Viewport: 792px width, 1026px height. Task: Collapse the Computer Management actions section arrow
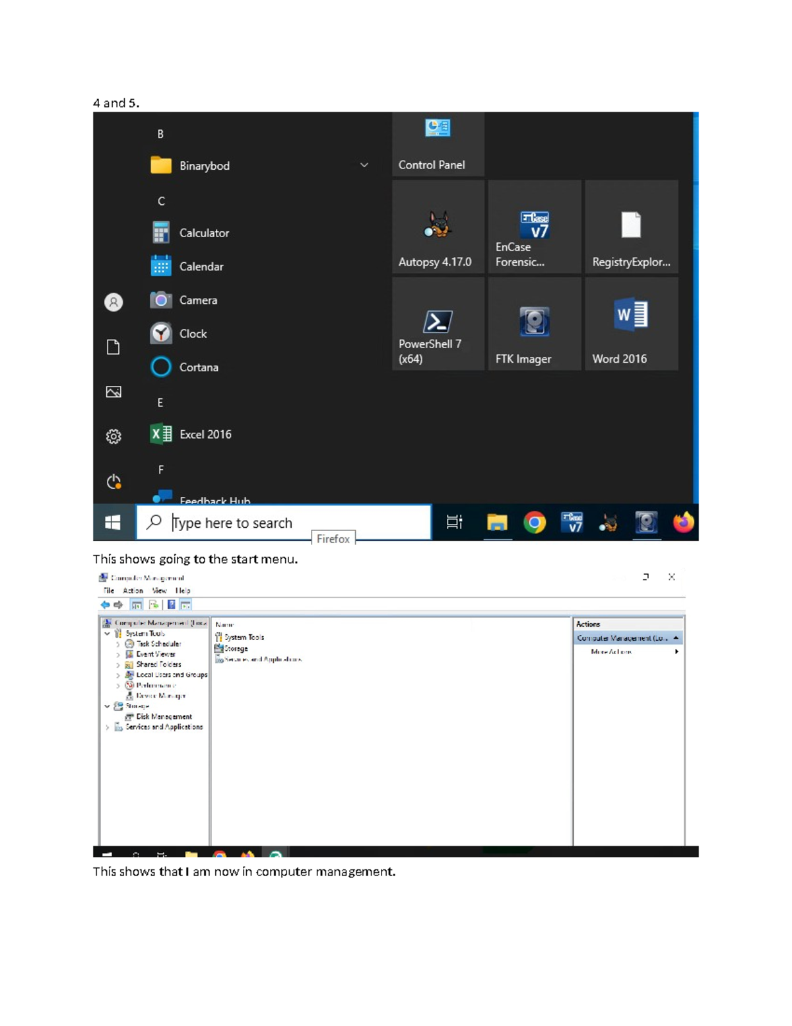coord(676,638)
